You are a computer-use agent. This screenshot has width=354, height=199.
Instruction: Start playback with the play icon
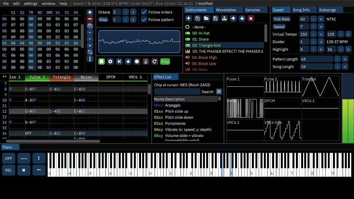tap(110, 62)
